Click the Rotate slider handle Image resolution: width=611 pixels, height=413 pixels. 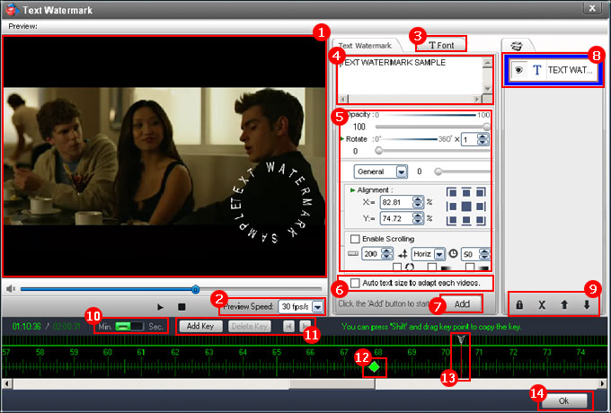point(378,151)
